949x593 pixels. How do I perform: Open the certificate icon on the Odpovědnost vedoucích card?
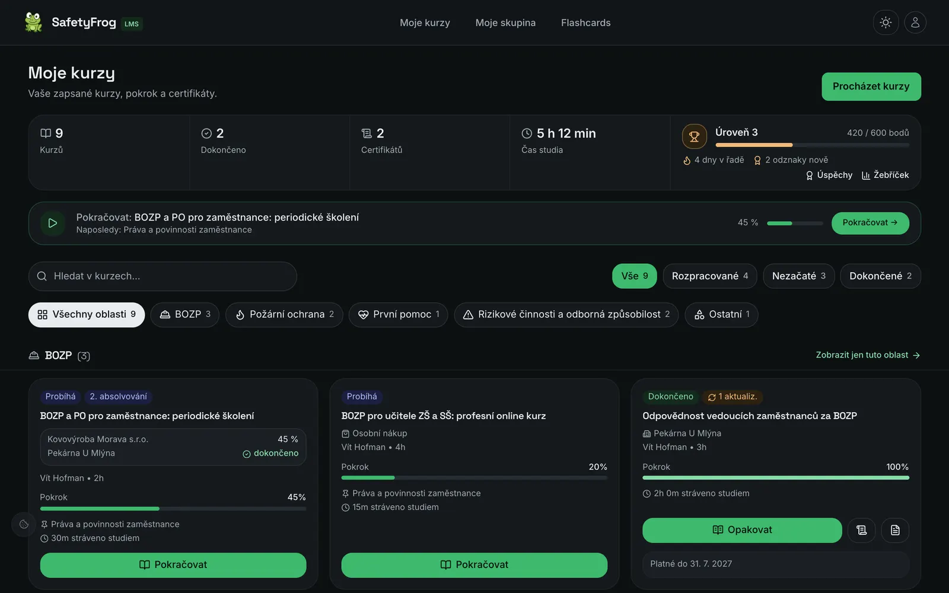(862, 530)
